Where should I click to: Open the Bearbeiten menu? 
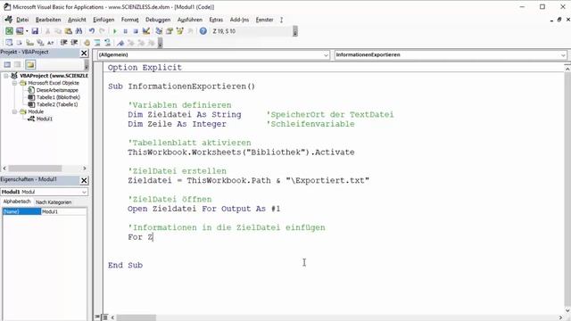tap(48, 20)
